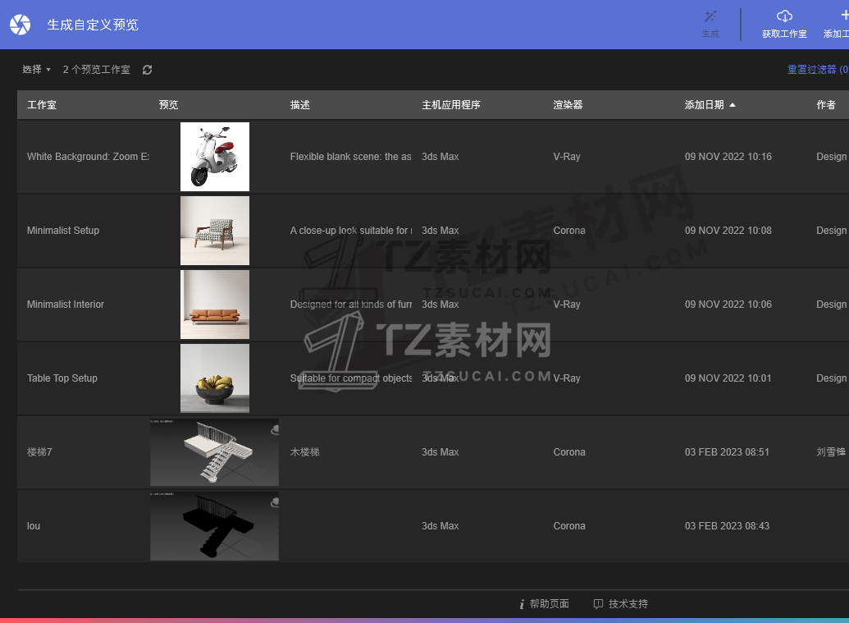Click the chat icon beside 技术支持
Viewport: 849px width, 623px height.
[598, 604]
